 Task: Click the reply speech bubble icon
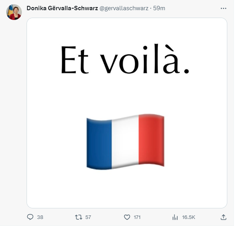pyautogui.click(x=30, y=217)
